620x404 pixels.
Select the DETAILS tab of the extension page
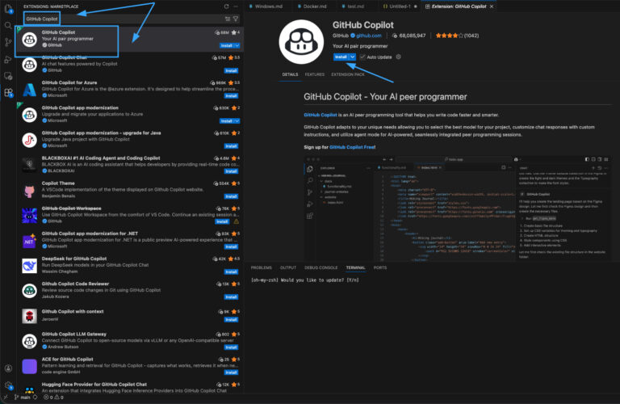tap(290, 74)
